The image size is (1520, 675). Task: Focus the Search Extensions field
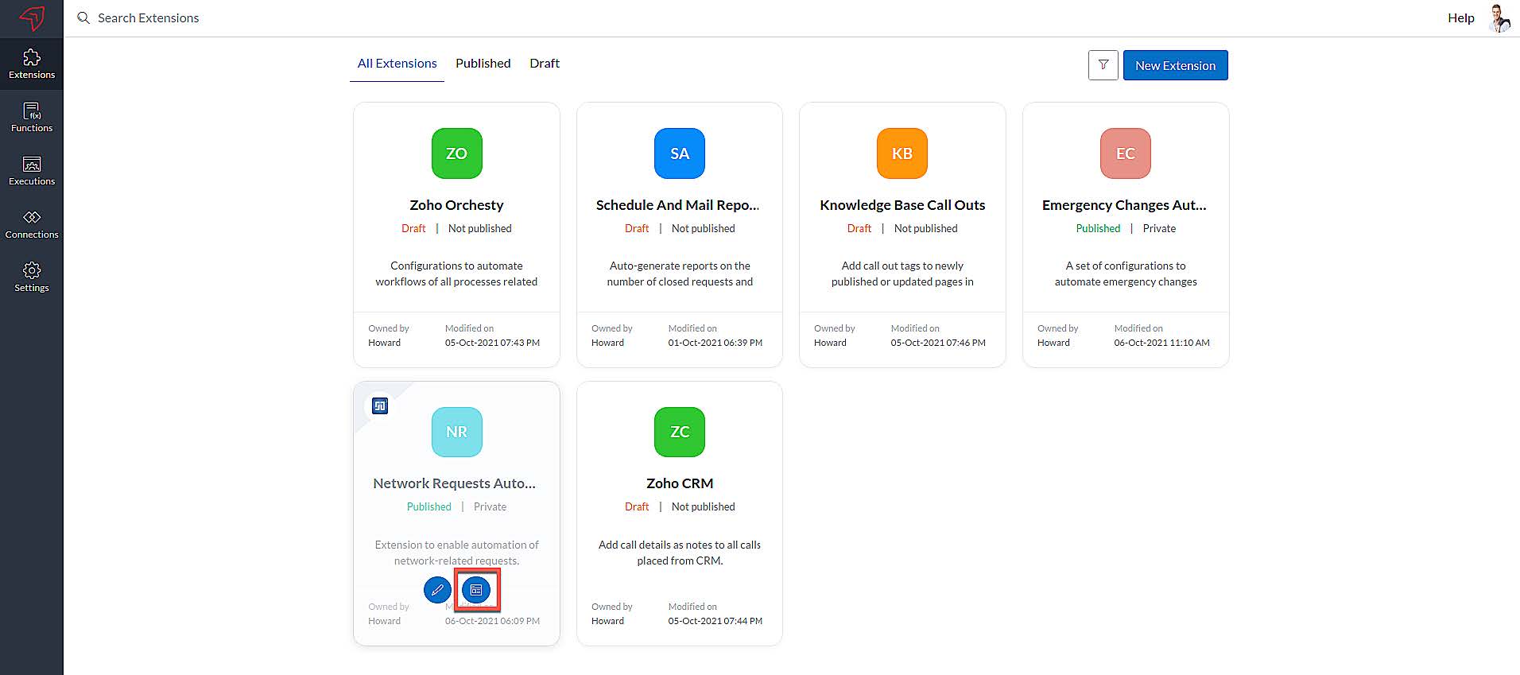point(149,17)
